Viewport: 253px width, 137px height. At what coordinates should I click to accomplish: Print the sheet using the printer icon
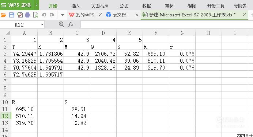[27, 15]
